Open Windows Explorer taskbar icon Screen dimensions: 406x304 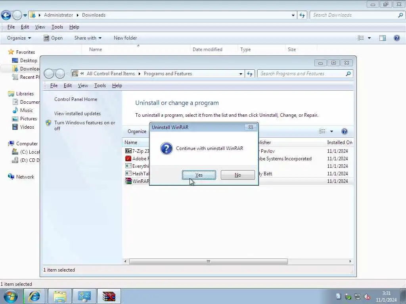point(60,296)
